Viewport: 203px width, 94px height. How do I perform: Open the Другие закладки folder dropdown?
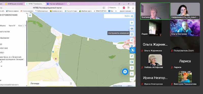tap(126, 11)
